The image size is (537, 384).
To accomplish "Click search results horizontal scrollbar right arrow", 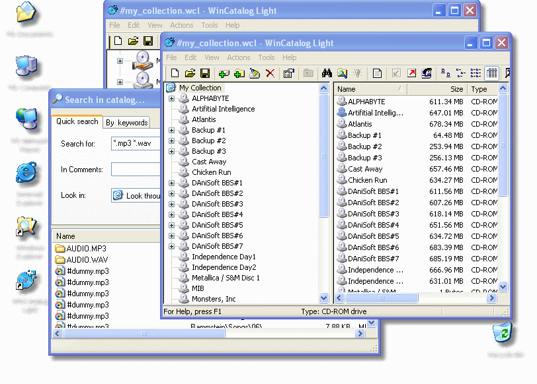I will (x=360, y=333).
